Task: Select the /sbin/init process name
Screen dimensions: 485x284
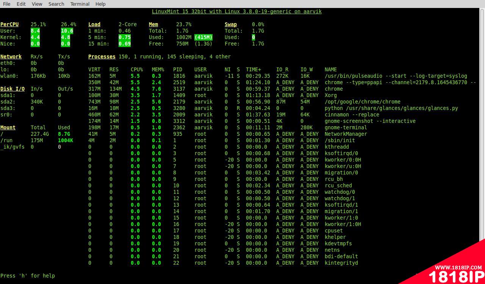Action: [340, 140]
